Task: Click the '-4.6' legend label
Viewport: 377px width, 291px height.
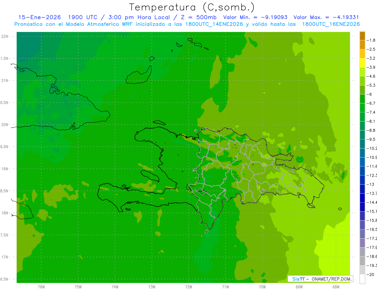Action: click(x=372, y=76)
